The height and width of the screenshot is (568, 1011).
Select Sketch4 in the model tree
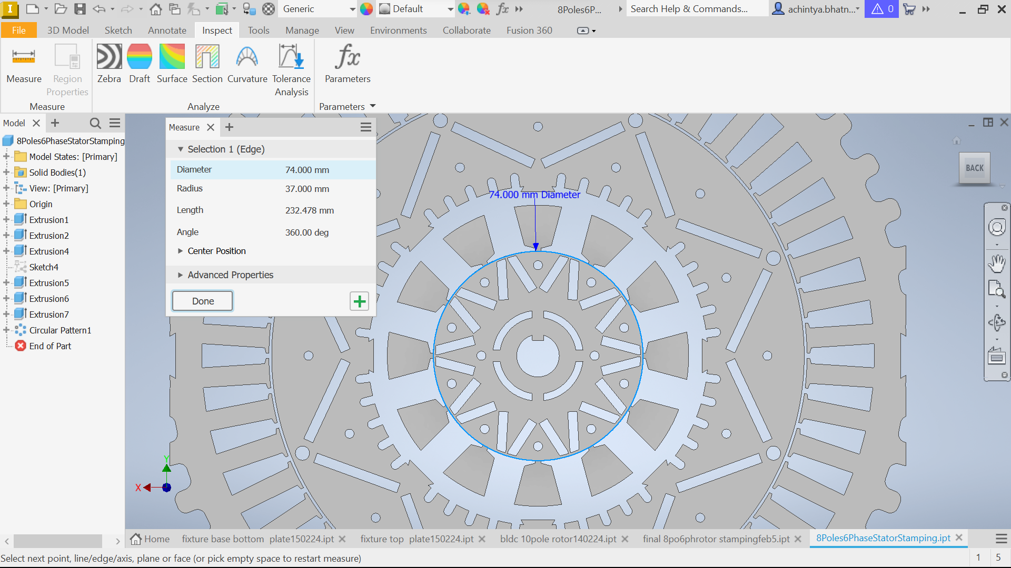[x=44, y=267]
